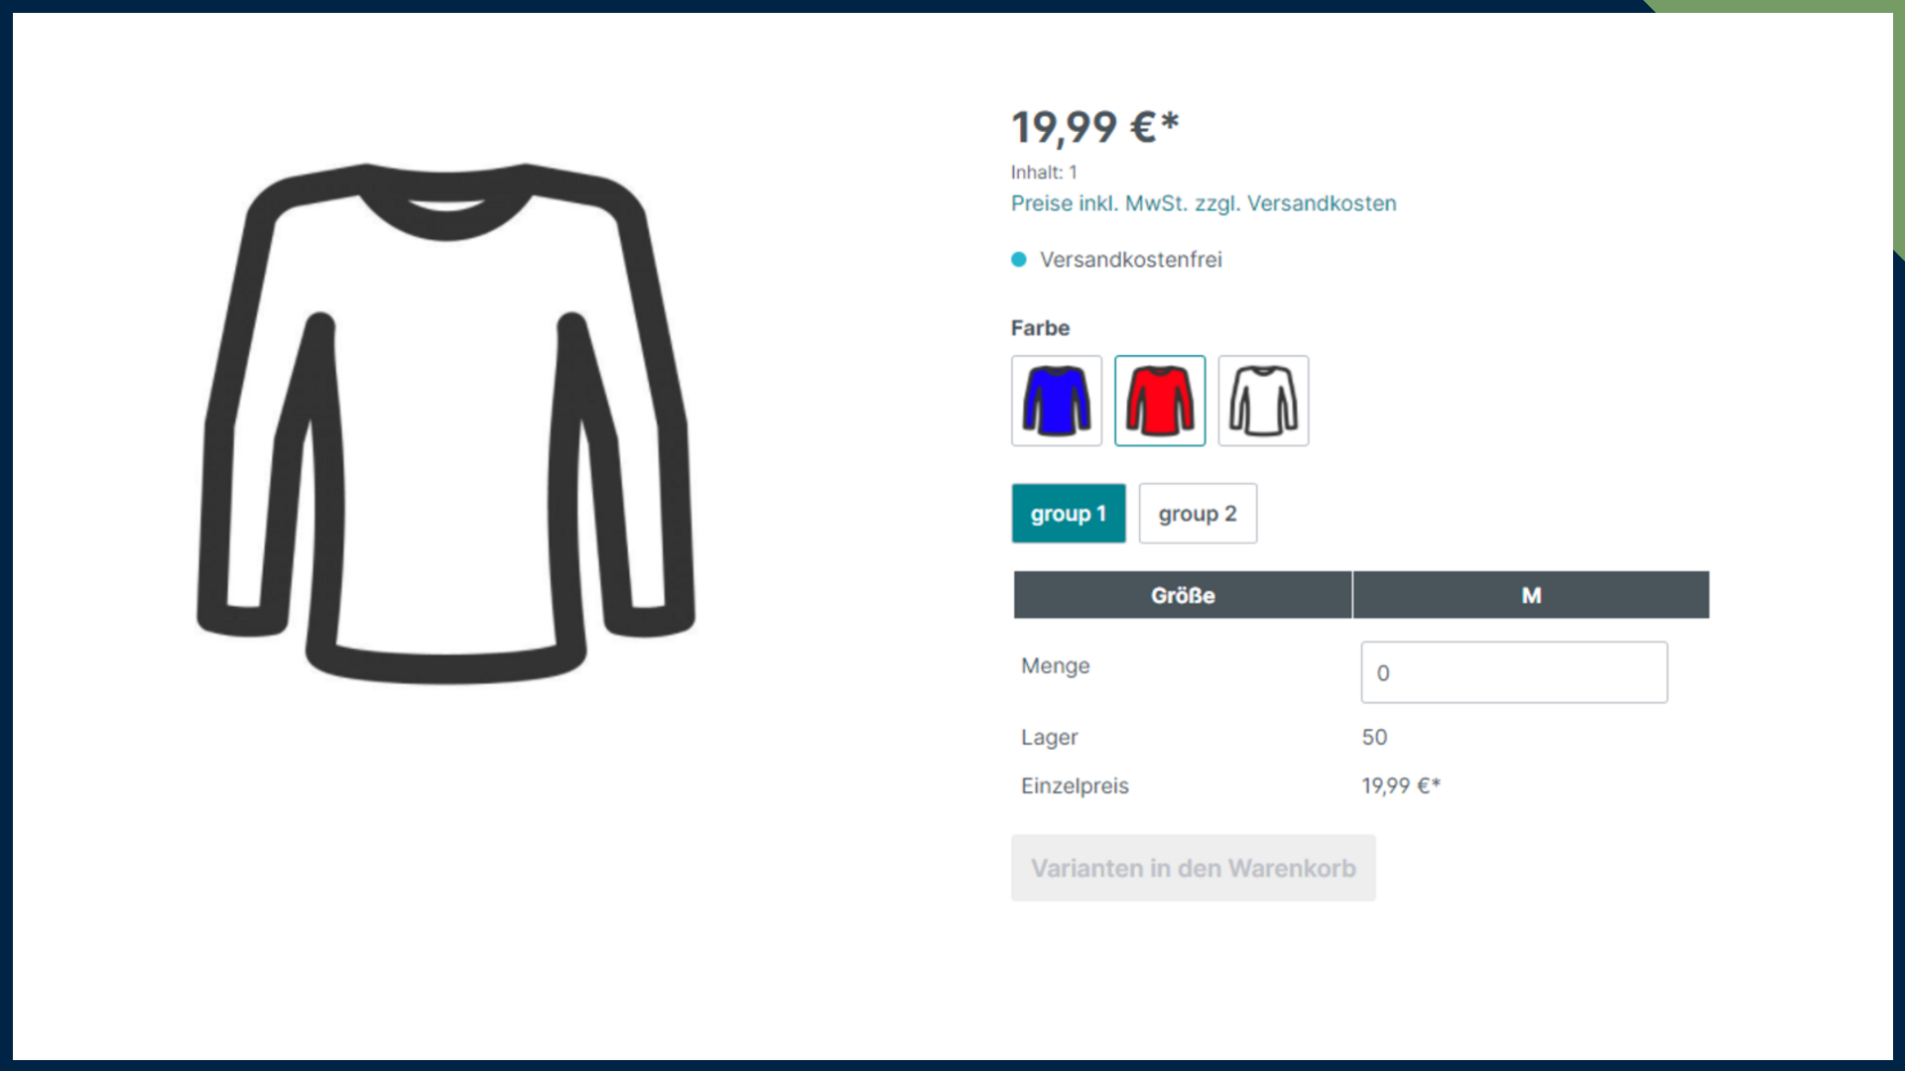Click the large long-sleeve shirt product image
Screen dimensions: 1905x1071
(446, 424)
